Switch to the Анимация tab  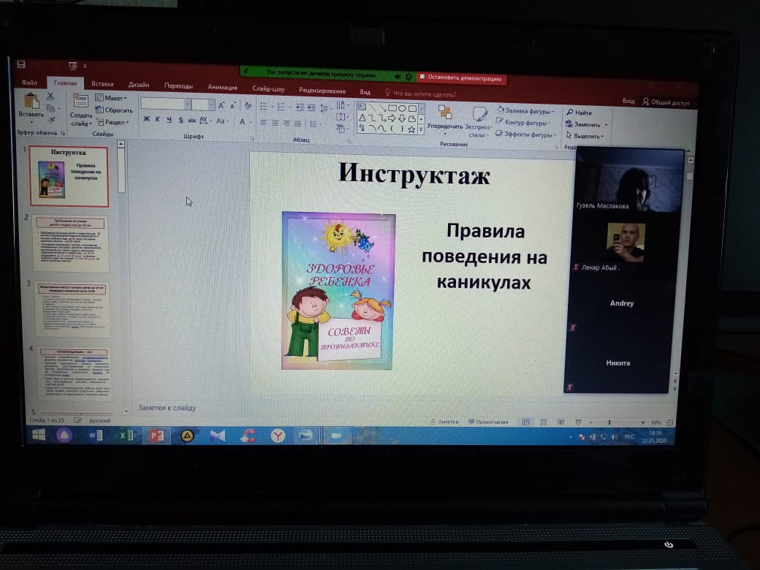pyautogui.click(x=222, y=87)
